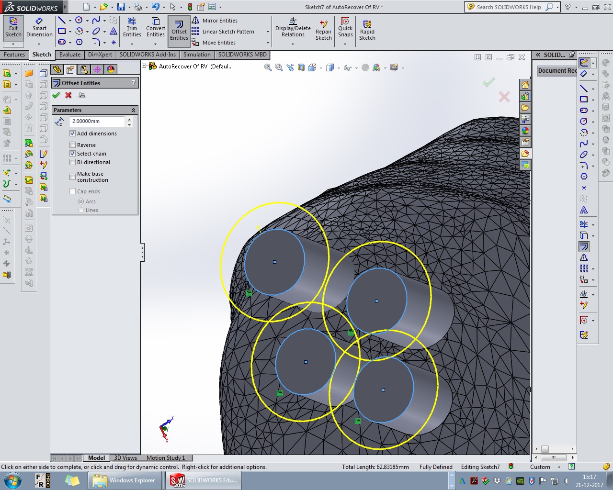Click the Rapid Sketch icon
Screen dimensions: 613x490
click(x=367, y=30)
